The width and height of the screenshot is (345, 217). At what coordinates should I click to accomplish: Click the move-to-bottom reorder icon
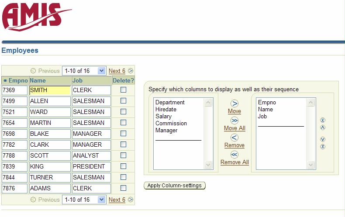pyautogui.click(x=323, y=146)
